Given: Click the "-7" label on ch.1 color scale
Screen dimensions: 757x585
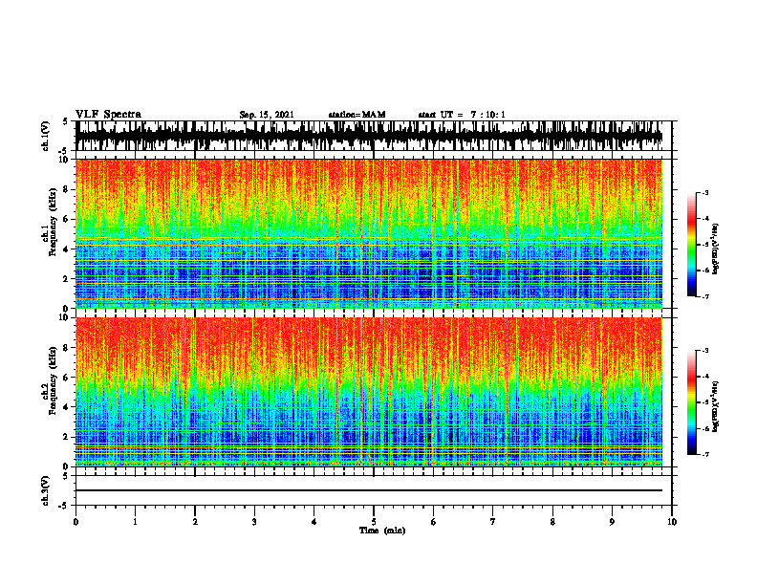Looking at the screenshot, I should 704,296.
